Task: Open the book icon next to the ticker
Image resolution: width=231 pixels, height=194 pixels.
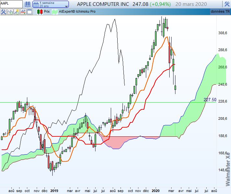Action: pyautogui.click(x=28, y=4)
